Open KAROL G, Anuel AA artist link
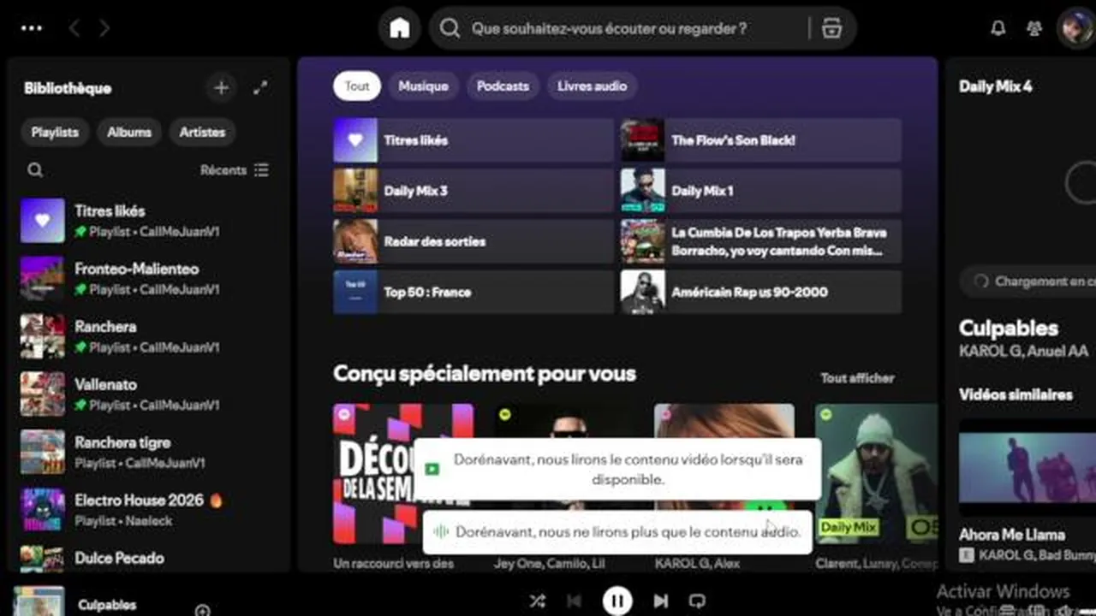Screen dimensions: 1096x616 (x=1023, y=352)
